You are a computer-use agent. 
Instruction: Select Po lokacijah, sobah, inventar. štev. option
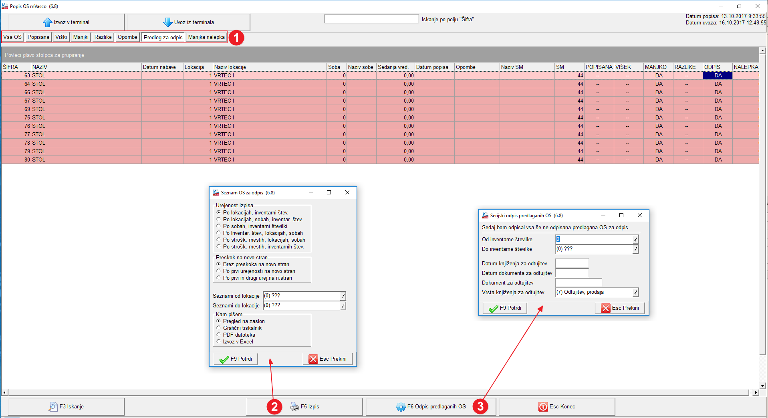218,219
